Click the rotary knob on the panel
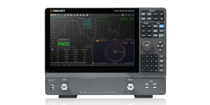 point(147,46)
